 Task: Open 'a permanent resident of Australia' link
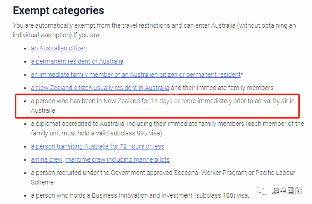77,61
